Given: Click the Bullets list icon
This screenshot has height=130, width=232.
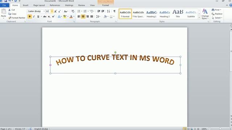Looking at the screenshot, I should pos(79,11).
